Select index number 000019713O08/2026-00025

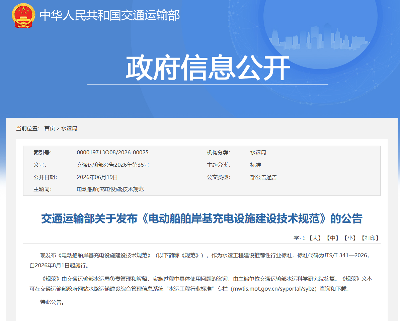[x=112, y=152]
